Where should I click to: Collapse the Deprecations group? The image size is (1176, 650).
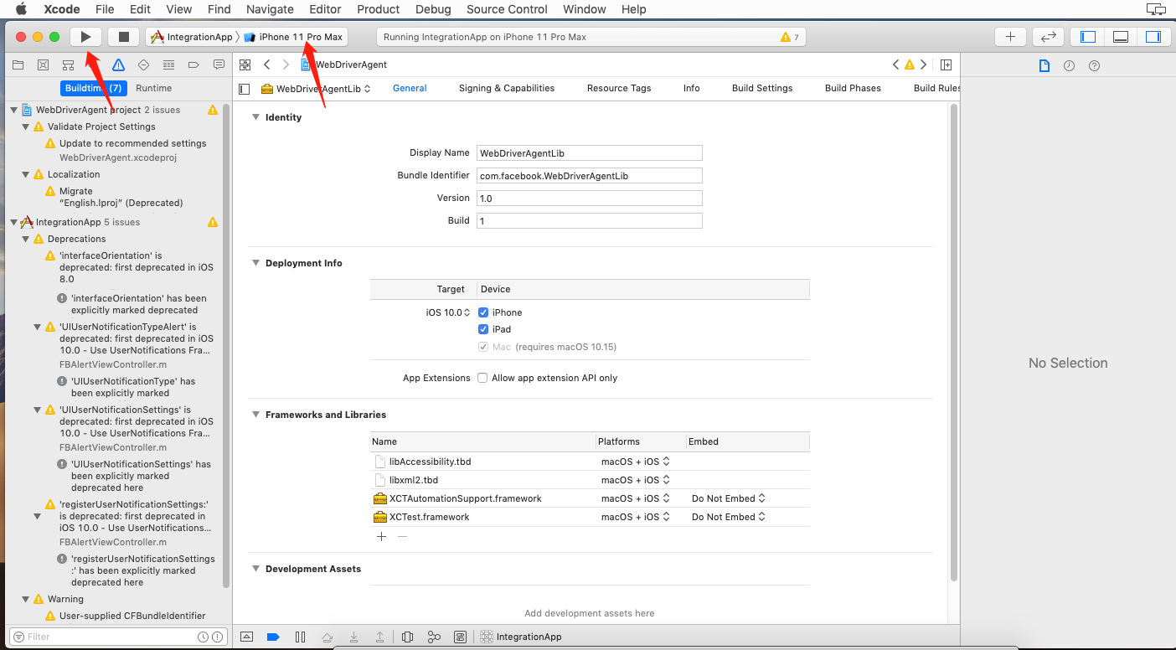(25, 239)
